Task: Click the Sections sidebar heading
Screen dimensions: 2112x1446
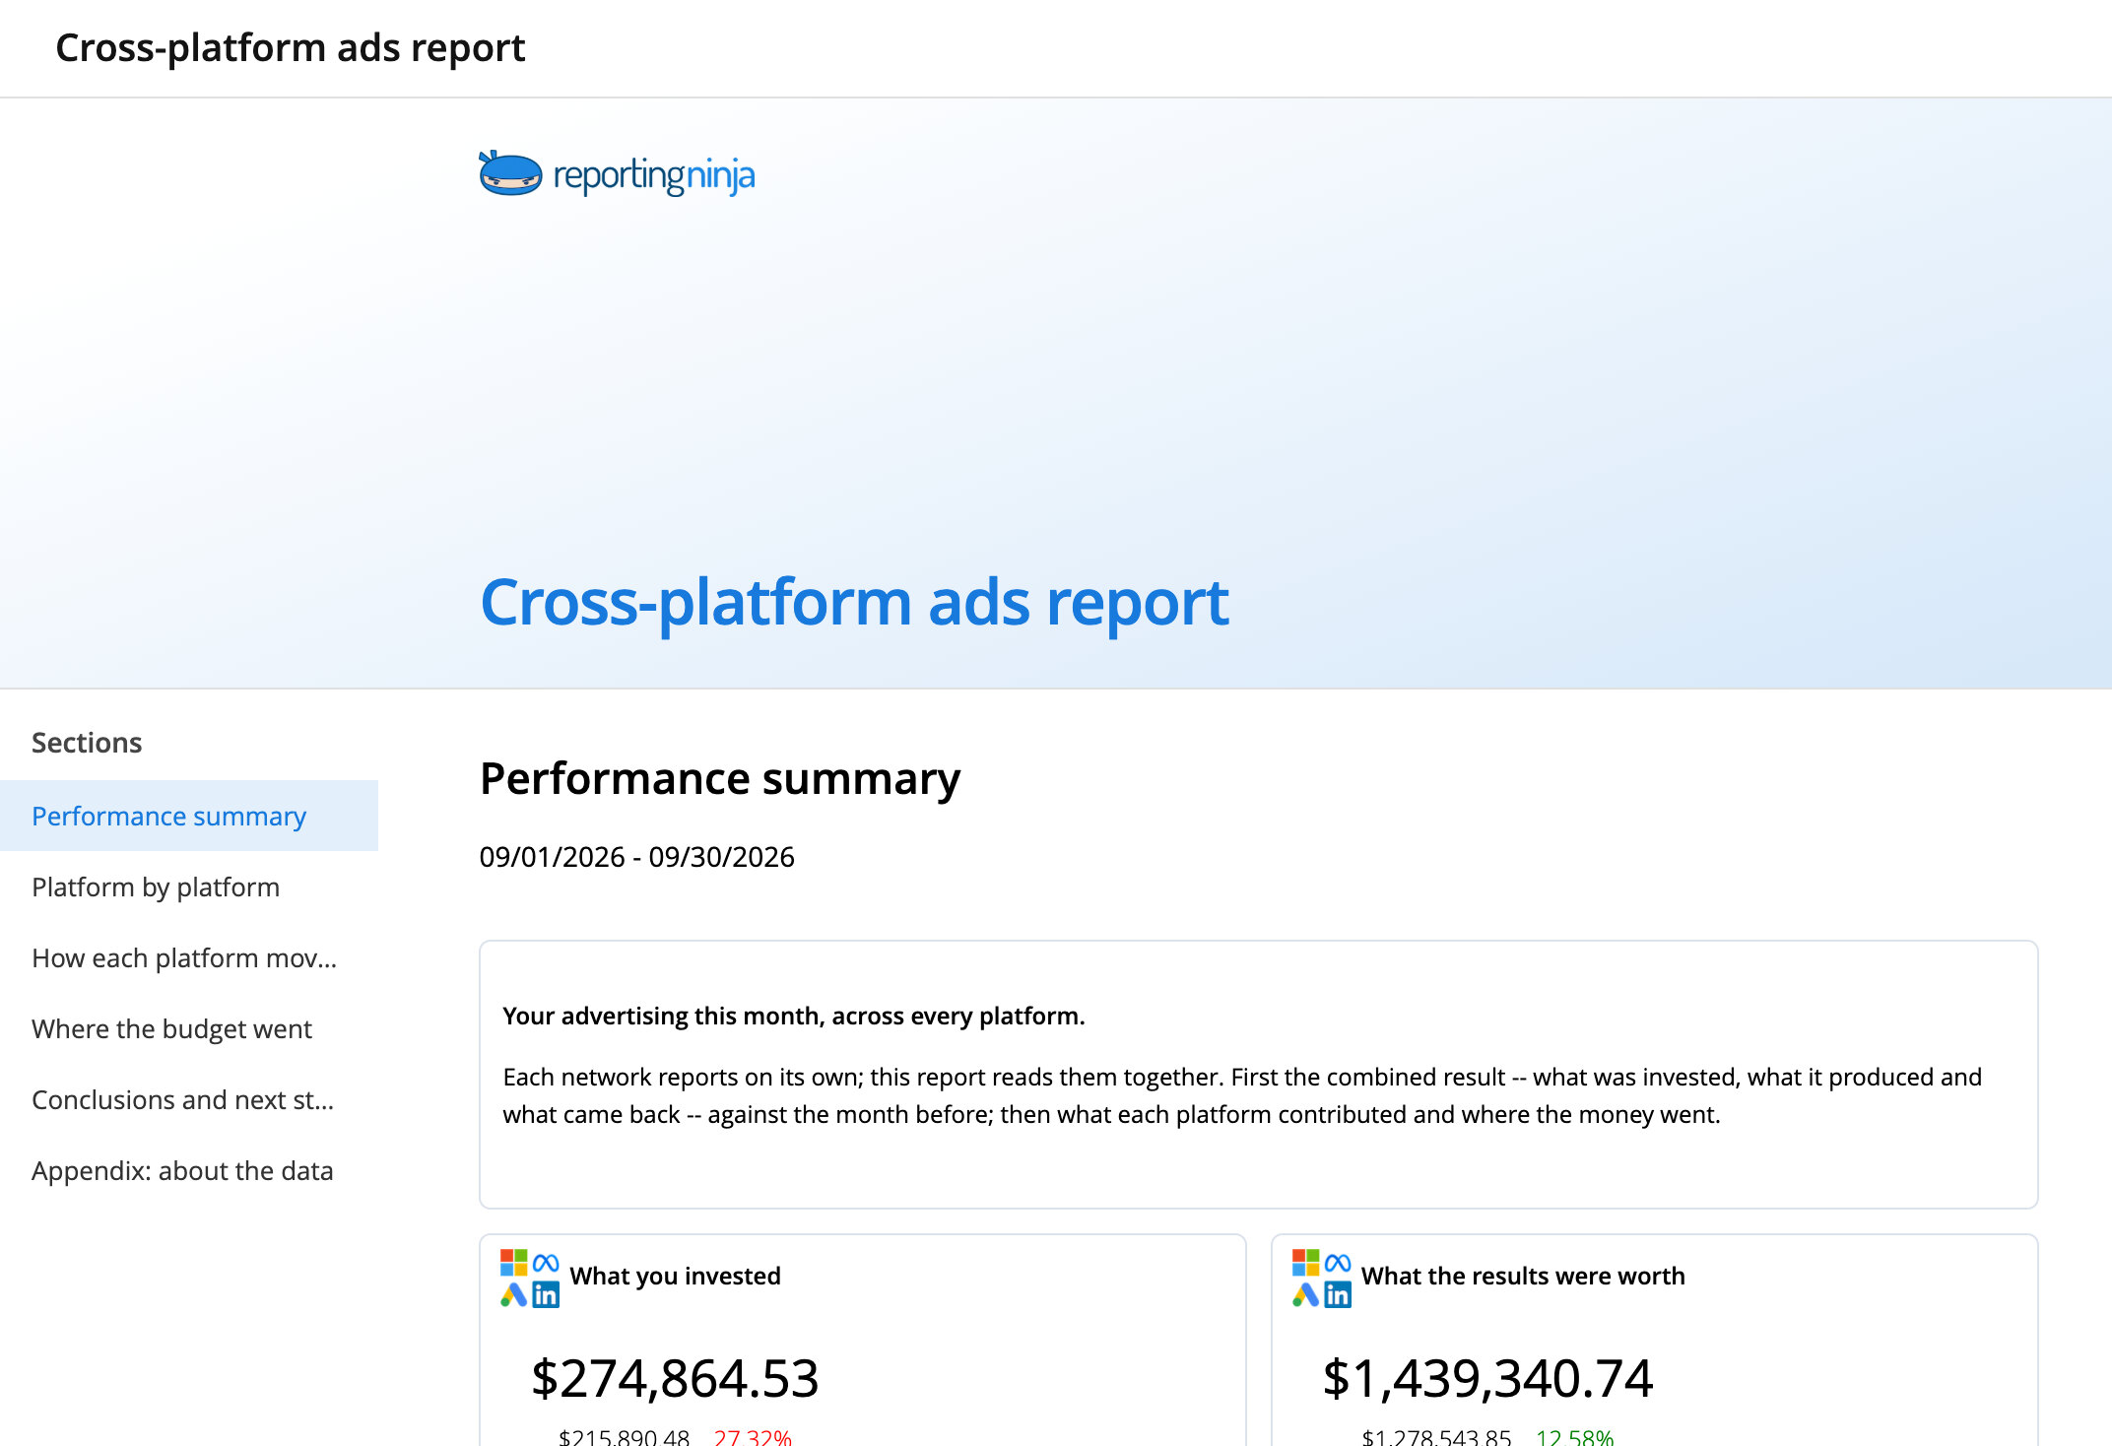Action: (x=87, y=743)
